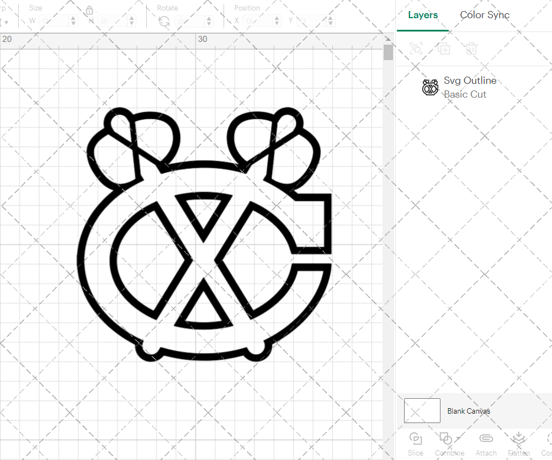Adjust the Rotate stepper arrows
The image size is (552, 460).
point(209,21)
